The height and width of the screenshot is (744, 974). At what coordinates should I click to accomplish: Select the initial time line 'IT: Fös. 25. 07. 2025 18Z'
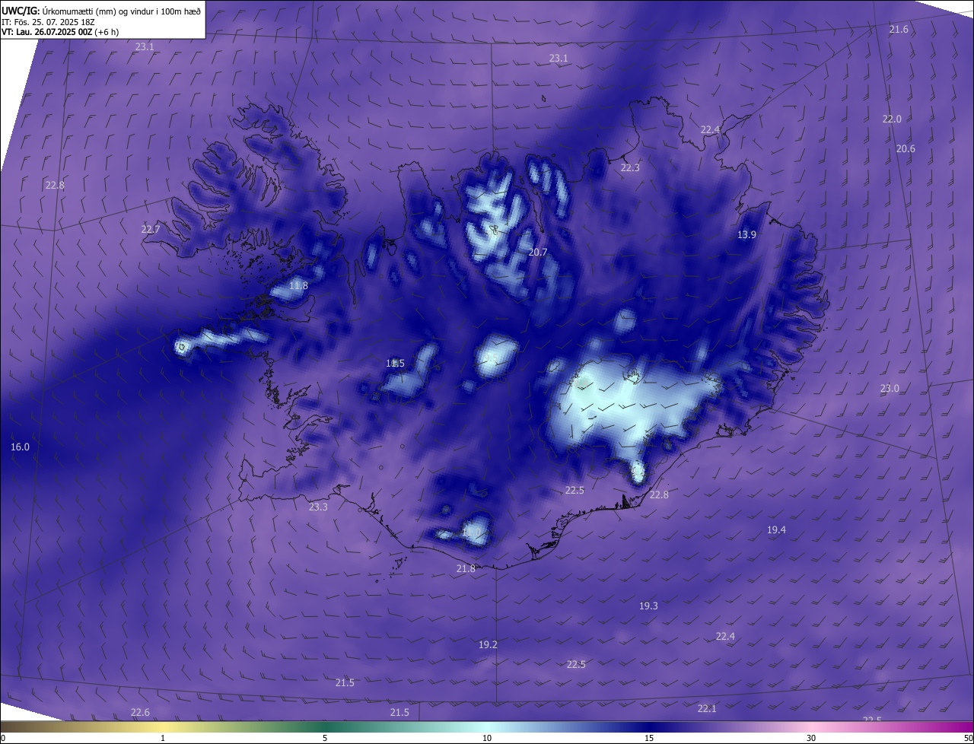(48, 22)
